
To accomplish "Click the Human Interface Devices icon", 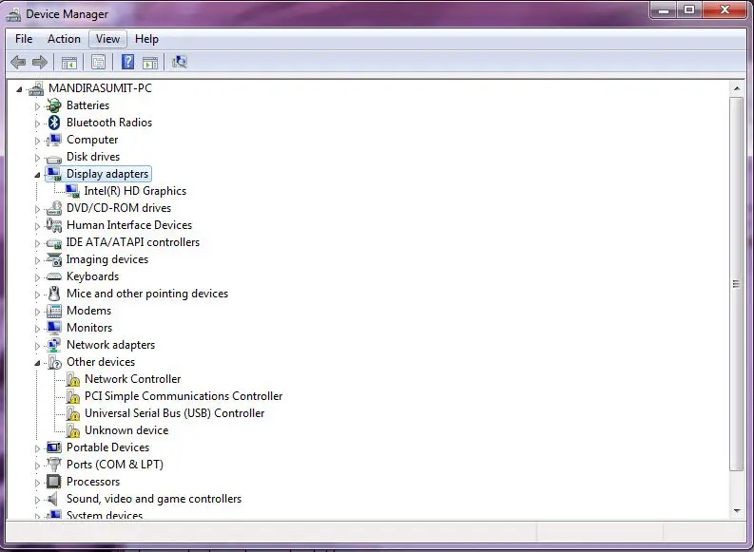I will pyautogui.click(x=54, y=225).
